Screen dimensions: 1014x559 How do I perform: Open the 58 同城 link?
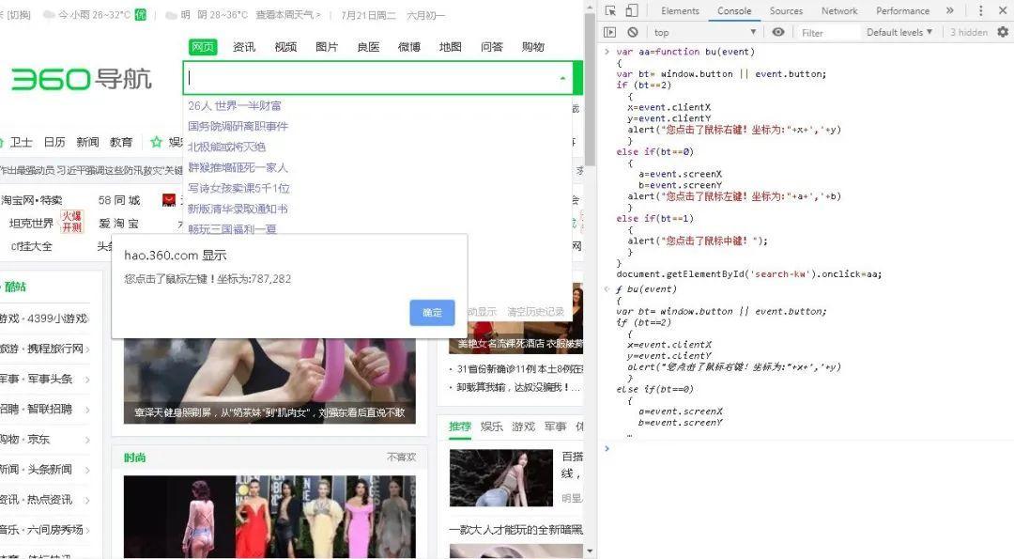[119, 200]
